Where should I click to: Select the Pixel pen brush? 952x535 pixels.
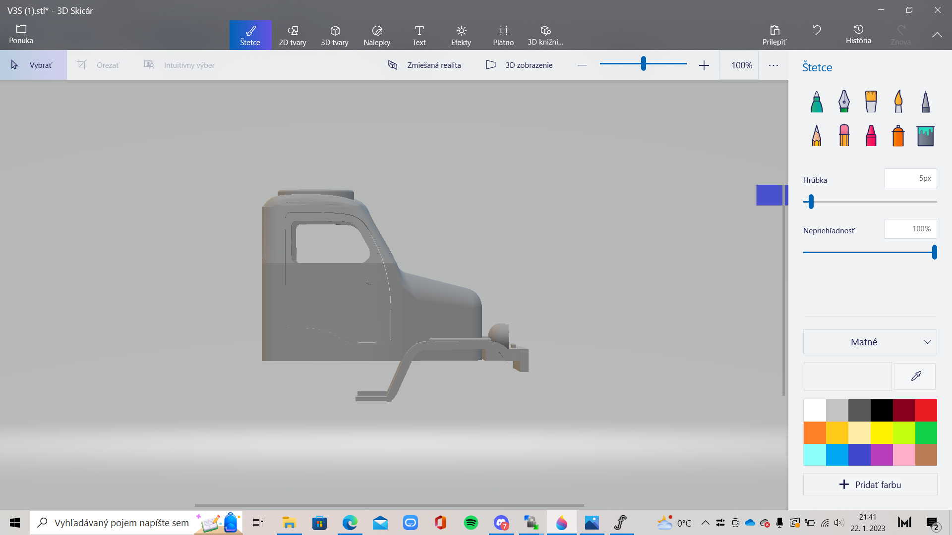click(x=926, y=102)
